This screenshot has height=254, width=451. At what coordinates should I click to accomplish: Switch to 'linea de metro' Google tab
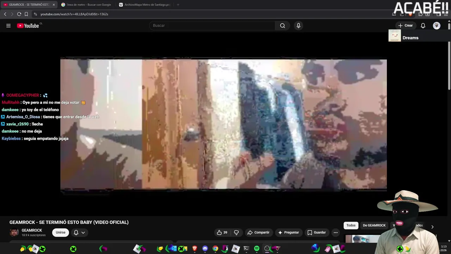coord(86,5)
